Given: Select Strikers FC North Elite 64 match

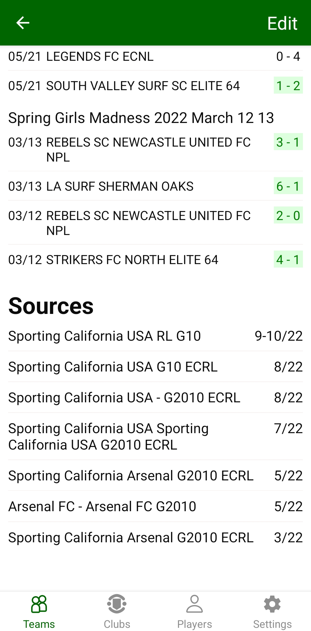Looking at the screenshot, I should pos(155,260).
